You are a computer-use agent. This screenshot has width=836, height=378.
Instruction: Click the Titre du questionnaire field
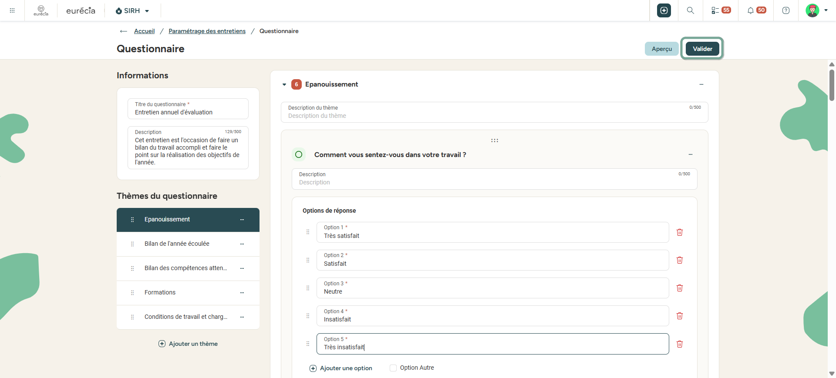[x=188, y=109]
